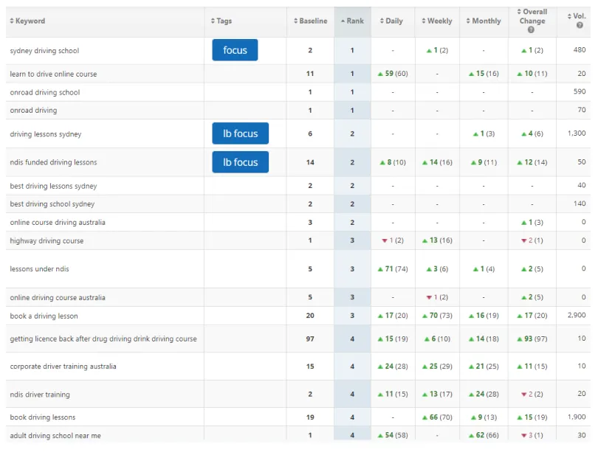Viewport: 598px width, 455px height.
Task: Click volume 590 for onroad driving school
Action: (x=580, y=91)
